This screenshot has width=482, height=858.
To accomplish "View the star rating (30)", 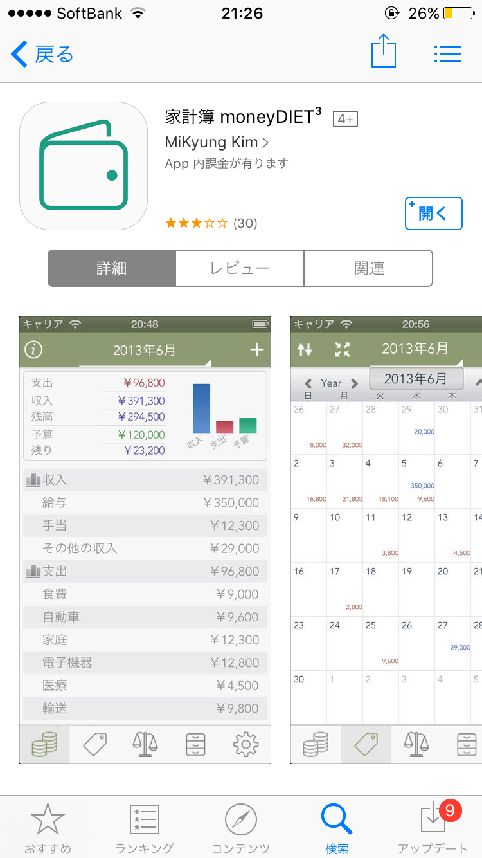I will (211, 223).
